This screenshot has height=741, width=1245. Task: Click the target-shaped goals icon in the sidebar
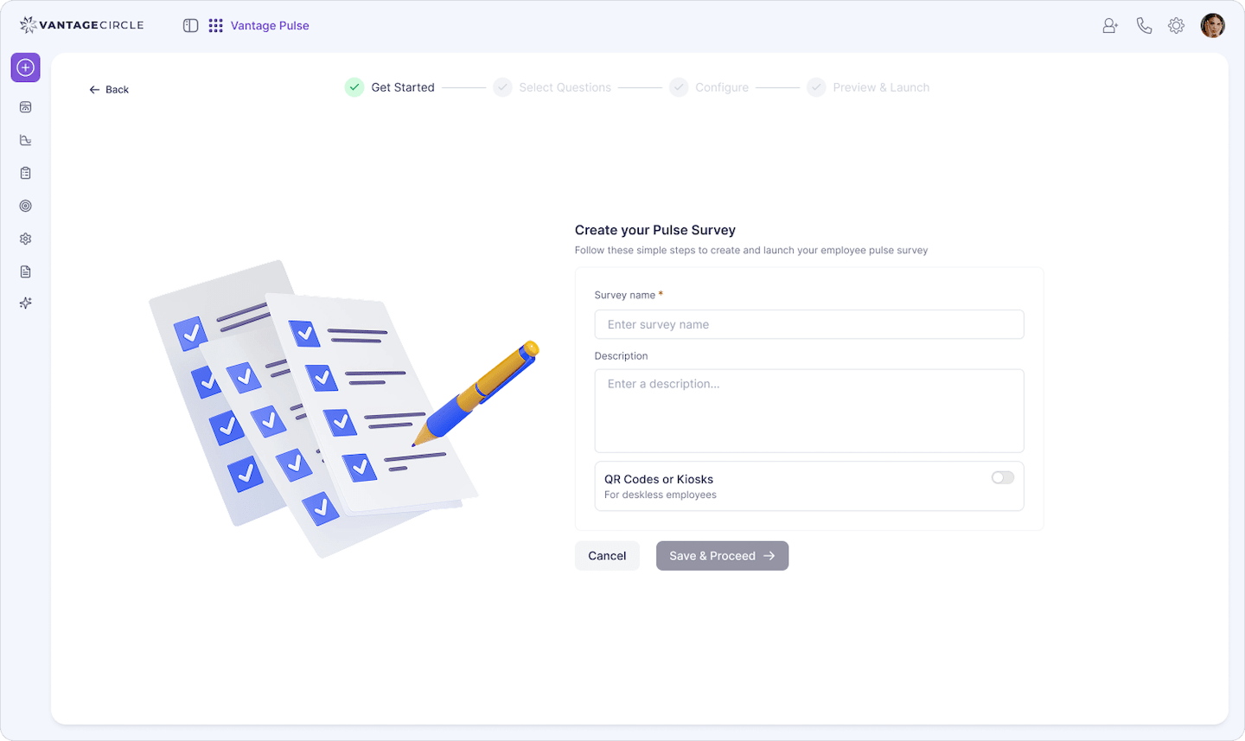[25, 206]
